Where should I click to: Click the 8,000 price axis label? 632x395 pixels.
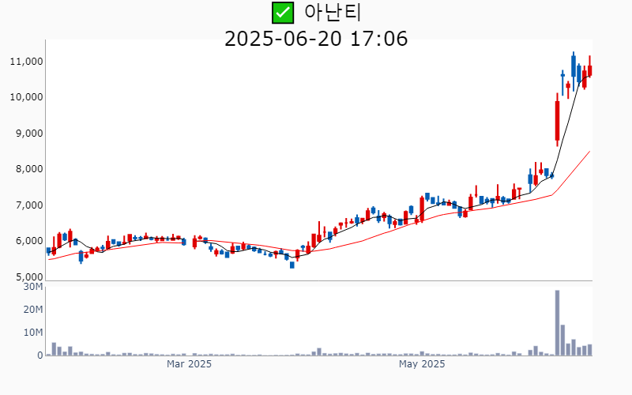29,169
